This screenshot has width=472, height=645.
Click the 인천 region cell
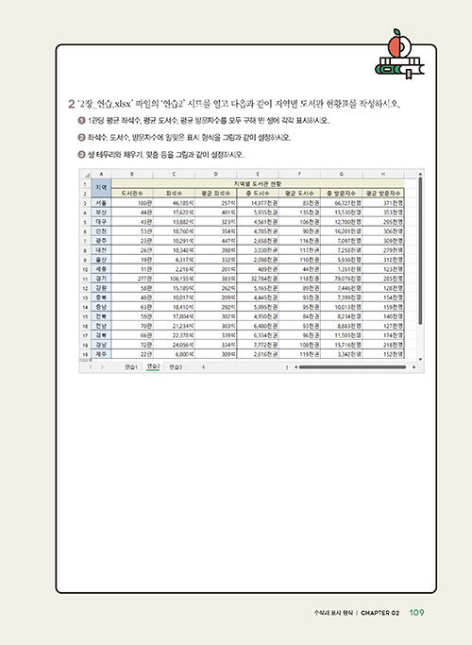coord(101,231)
